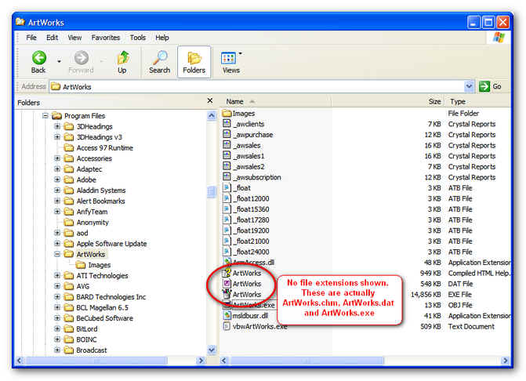Select the vbwArtWorks.exe text document icon
This screenshot has height=381, width=526.
coord(227,326)
